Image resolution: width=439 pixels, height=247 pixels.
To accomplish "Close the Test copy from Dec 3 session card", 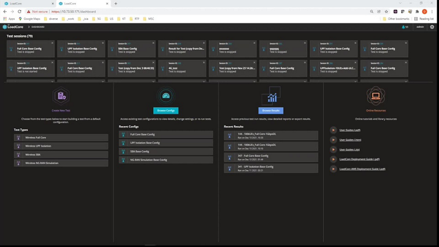I will [x=154, y=63].
